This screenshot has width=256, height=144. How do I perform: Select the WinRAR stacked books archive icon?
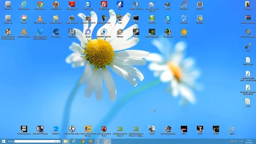[248, 18]
